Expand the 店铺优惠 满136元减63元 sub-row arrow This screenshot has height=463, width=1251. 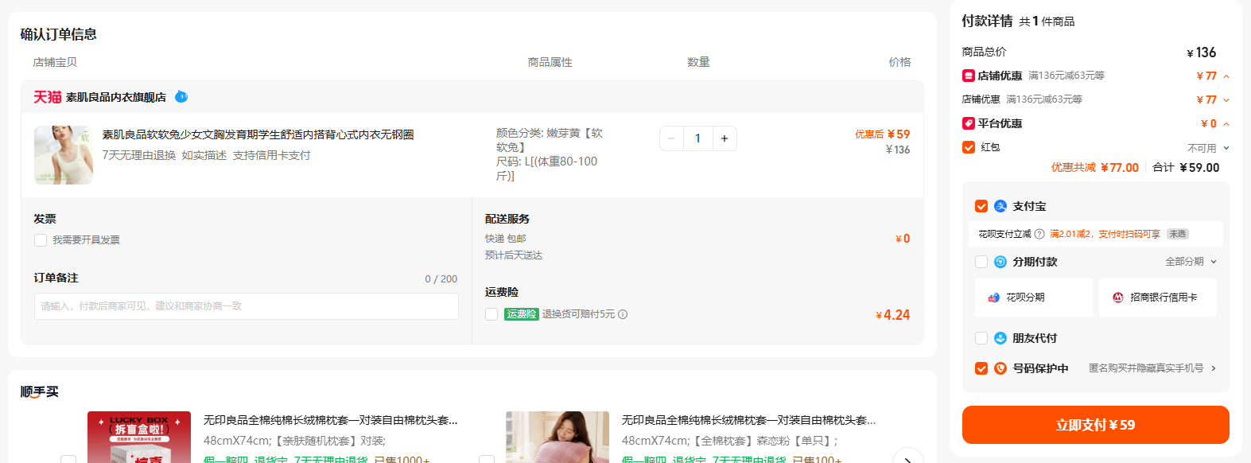1226,100
